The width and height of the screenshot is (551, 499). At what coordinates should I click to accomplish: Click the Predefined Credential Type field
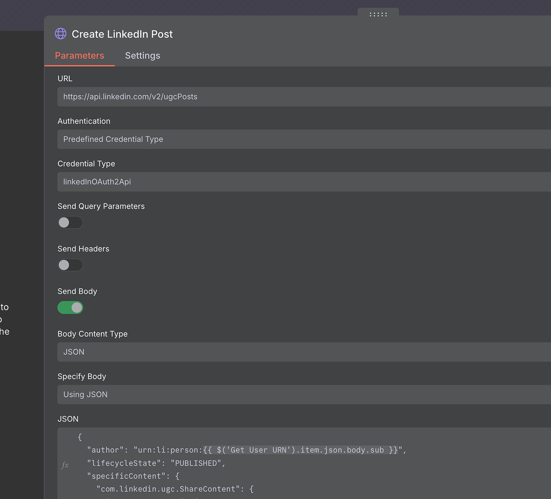pyautogui.click(x=113, y=139)
